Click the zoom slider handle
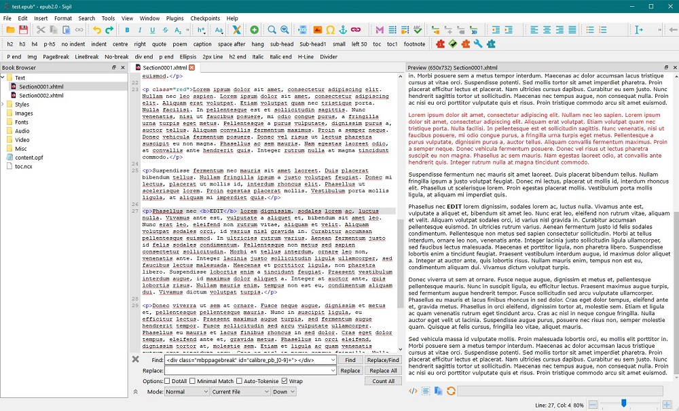679x411 pixels. (623, 405)
